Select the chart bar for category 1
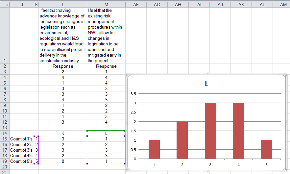The image size is (290, 174). tap(154, 149)
